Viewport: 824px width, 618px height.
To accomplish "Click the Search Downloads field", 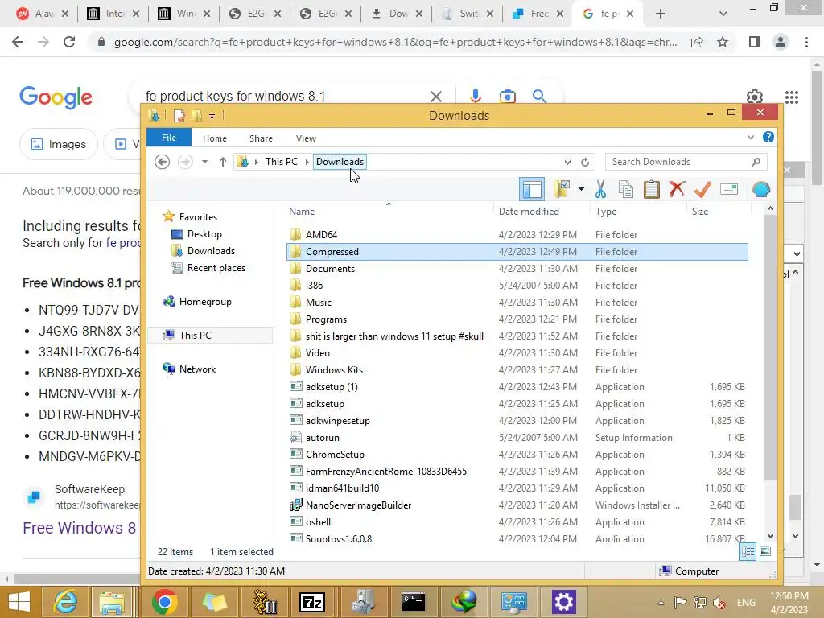I will click(x=686, y=162).
